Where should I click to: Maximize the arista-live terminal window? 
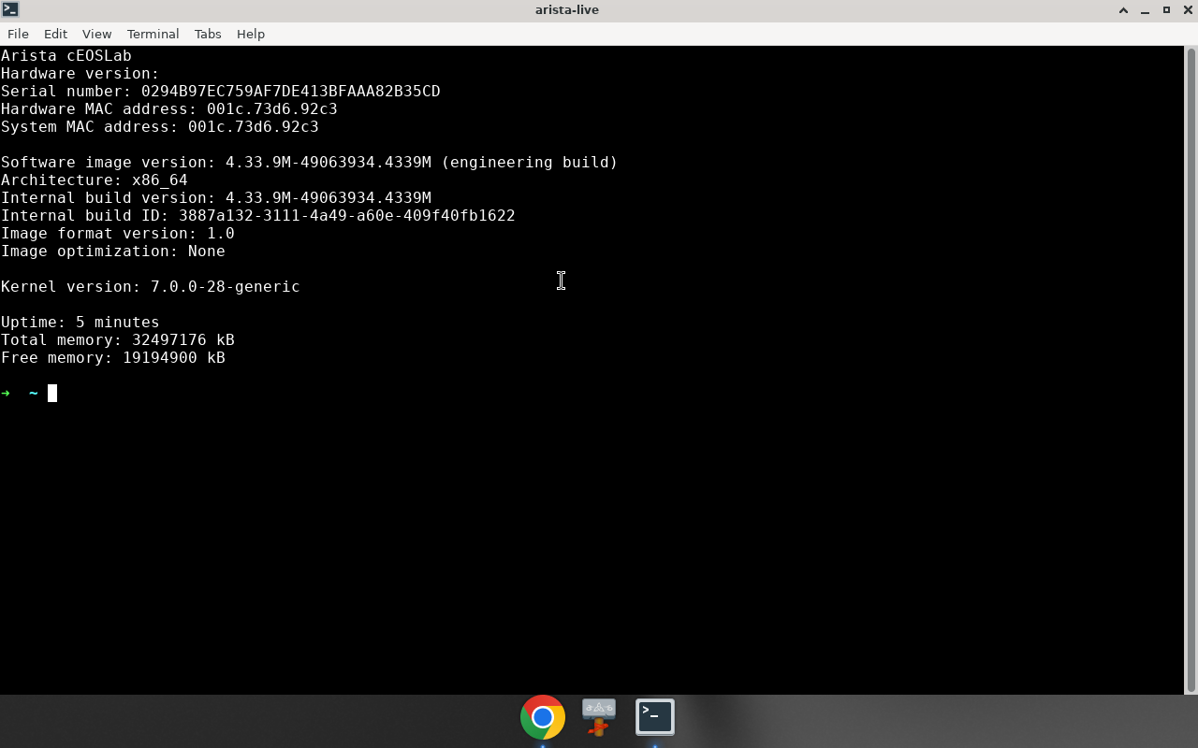pyautogui.click(x=1166, y=9)
